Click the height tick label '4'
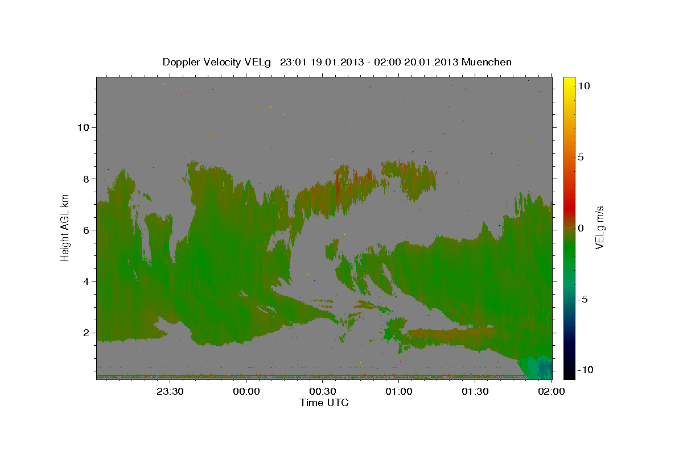 coord(87,282)
